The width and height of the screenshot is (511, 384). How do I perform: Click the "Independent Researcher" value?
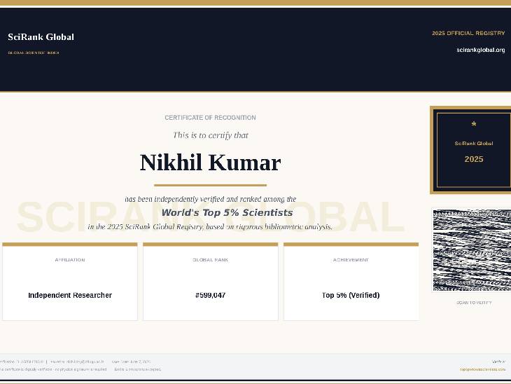click(x=70, y=295)
